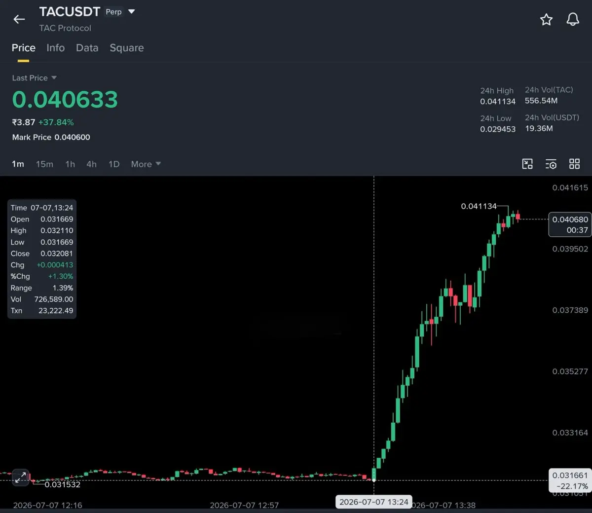The height and width of the screenshot is (513, 592).
Task: Select the 1m timeframe
Action: coord(18,164)
